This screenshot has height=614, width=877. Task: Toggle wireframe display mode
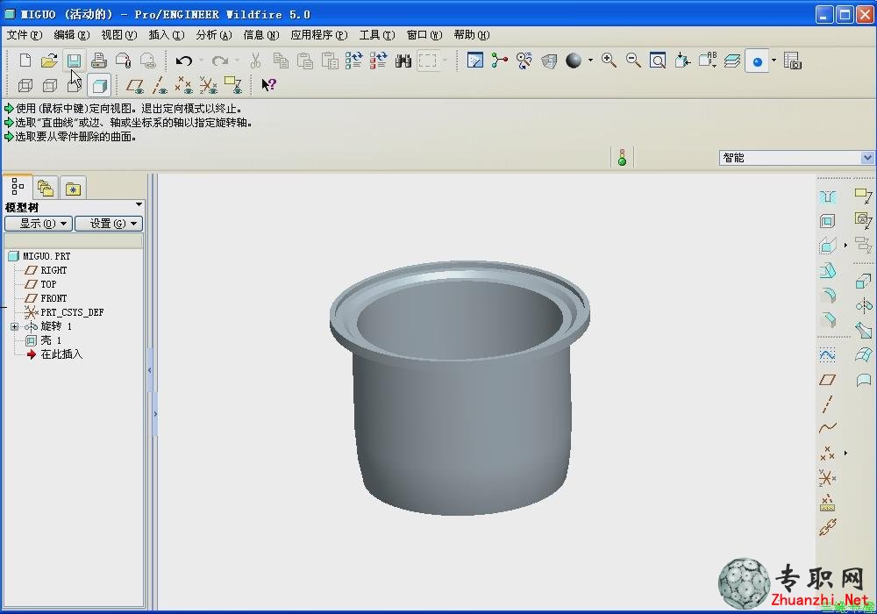pyautogui.click(x=25, y=85)
